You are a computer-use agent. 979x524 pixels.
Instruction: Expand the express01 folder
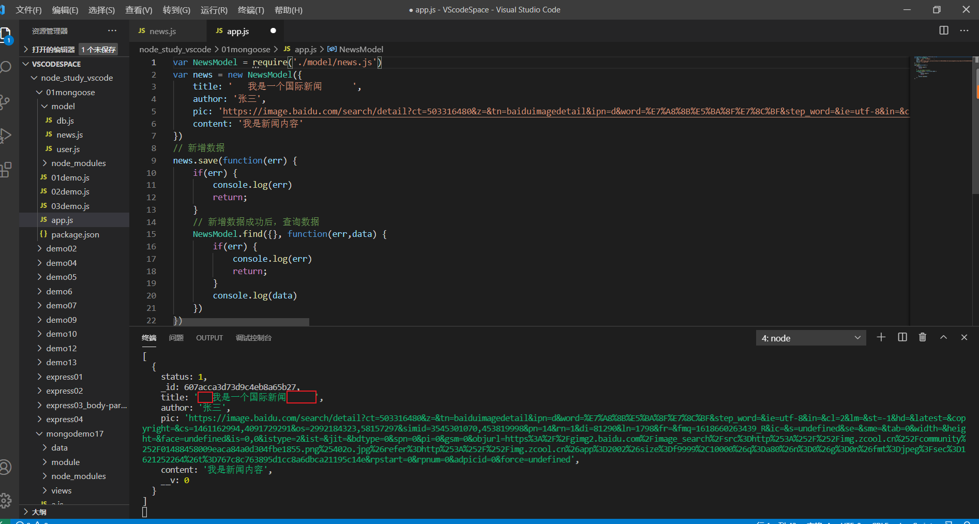tap(74, 377)
